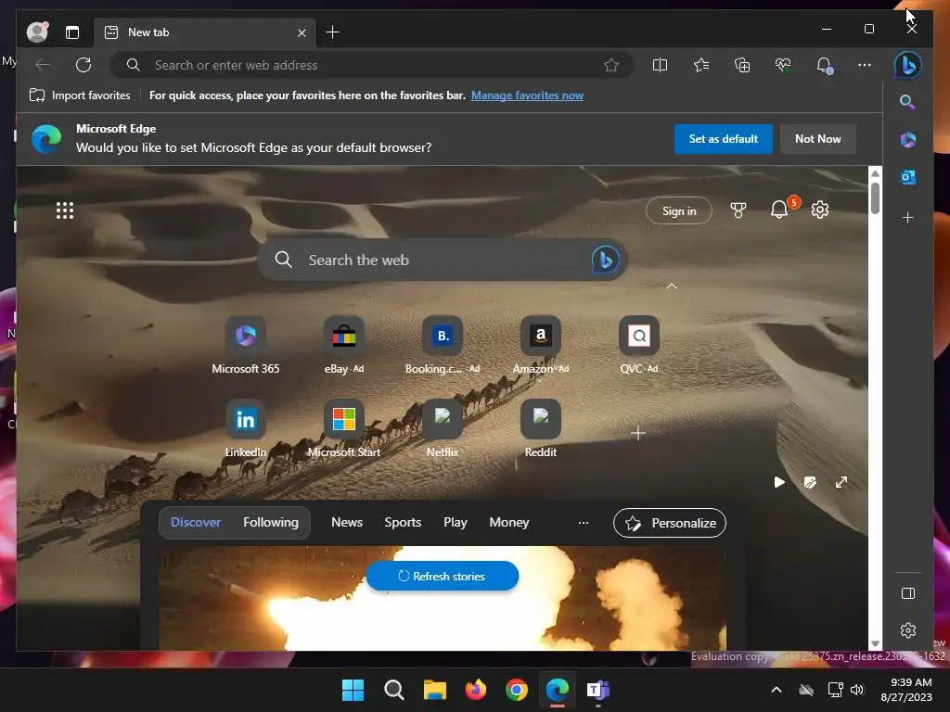Click the Sign in button

(678, 210)
